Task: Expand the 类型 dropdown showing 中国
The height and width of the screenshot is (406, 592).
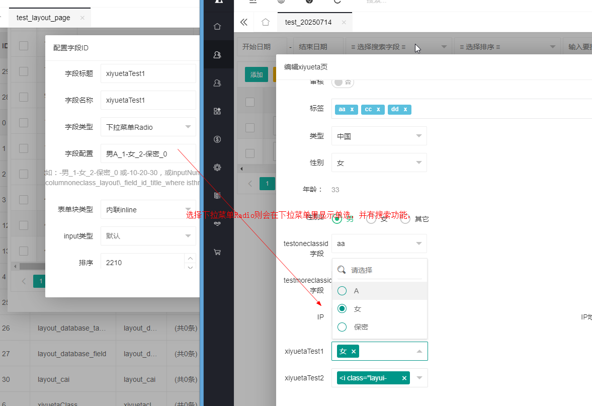Action: [x=379, y=136]
